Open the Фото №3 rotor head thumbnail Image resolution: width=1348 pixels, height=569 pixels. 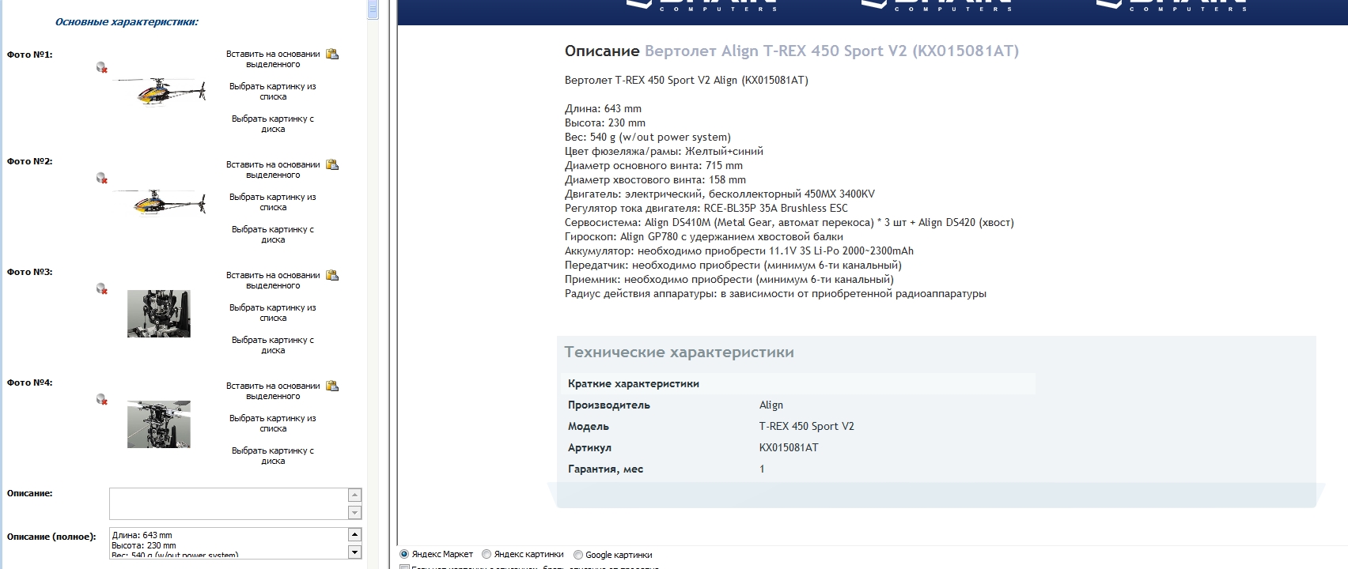coord(159,314)
